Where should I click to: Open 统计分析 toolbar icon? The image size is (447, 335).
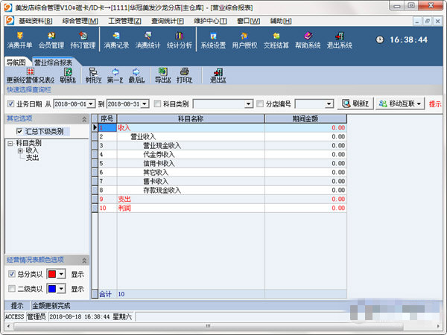[180, 40]
